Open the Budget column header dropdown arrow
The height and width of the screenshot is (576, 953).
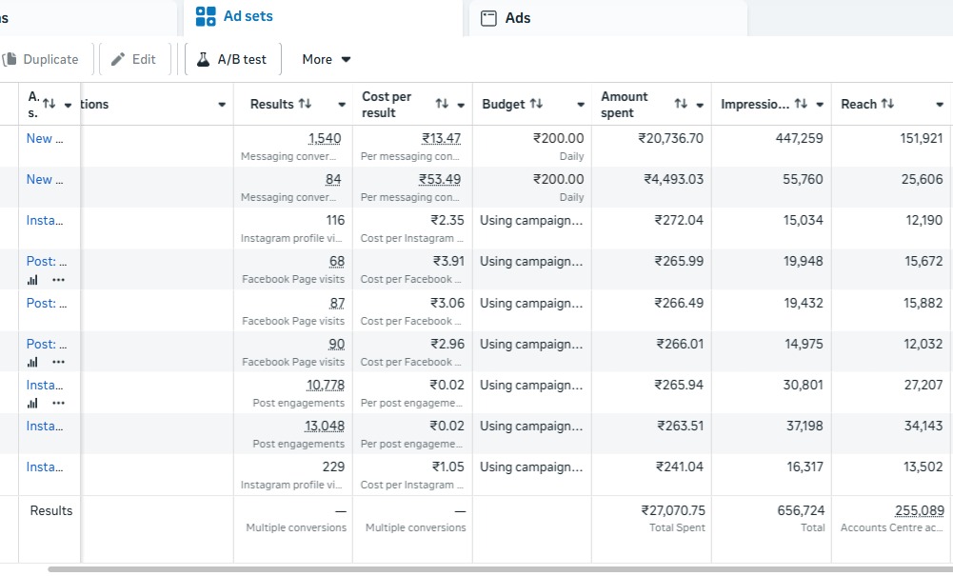coord(580,105)
